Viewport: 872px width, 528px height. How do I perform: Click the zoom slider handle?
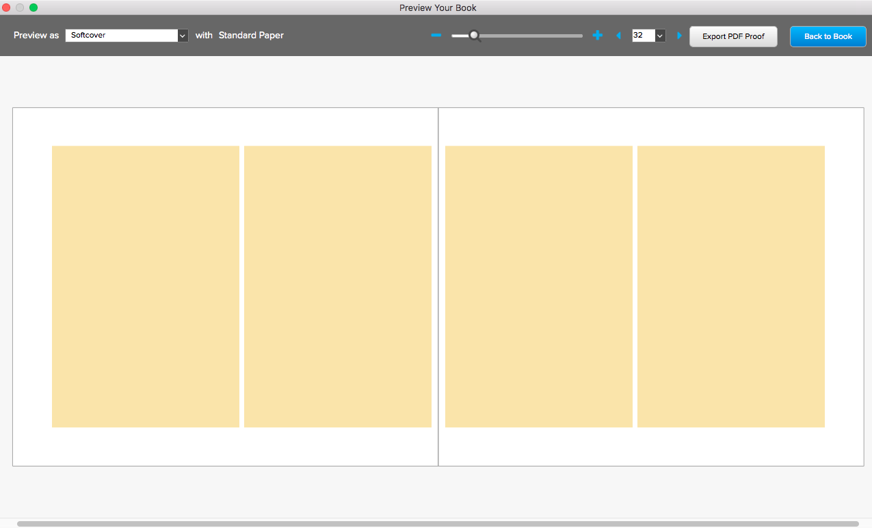click(x=475, y=36)
